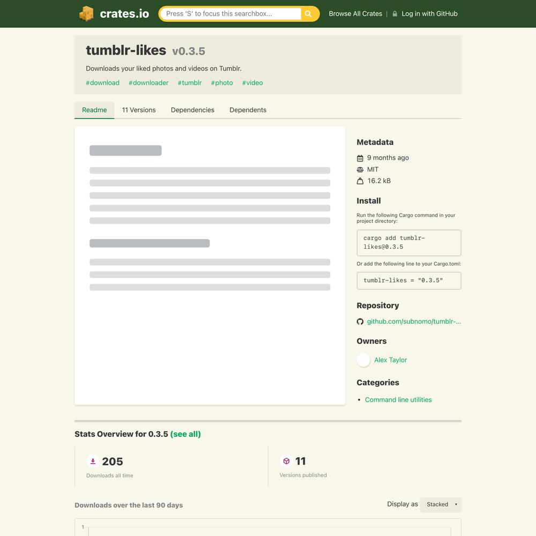Click the download icon beside 205
Screen dimensions: 536x536
click(93, 461)
